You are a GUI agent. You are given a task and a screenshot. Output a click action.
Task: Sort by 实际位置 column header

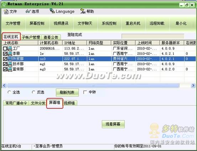(x=123, y=43)
